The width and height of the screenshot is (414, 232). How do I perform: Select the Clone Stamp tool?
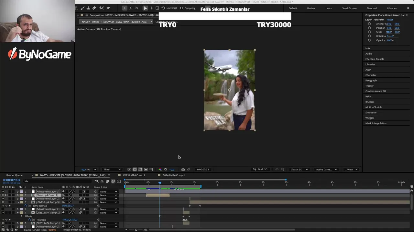coord(88,8)
